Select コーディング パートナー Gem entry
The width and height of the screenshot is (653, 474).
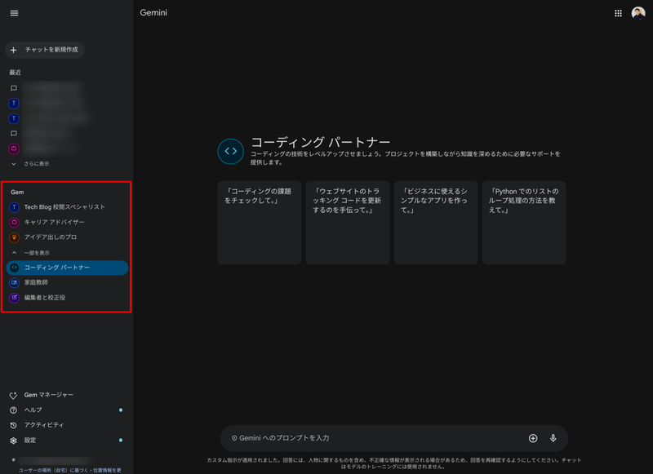click(67, 268)
